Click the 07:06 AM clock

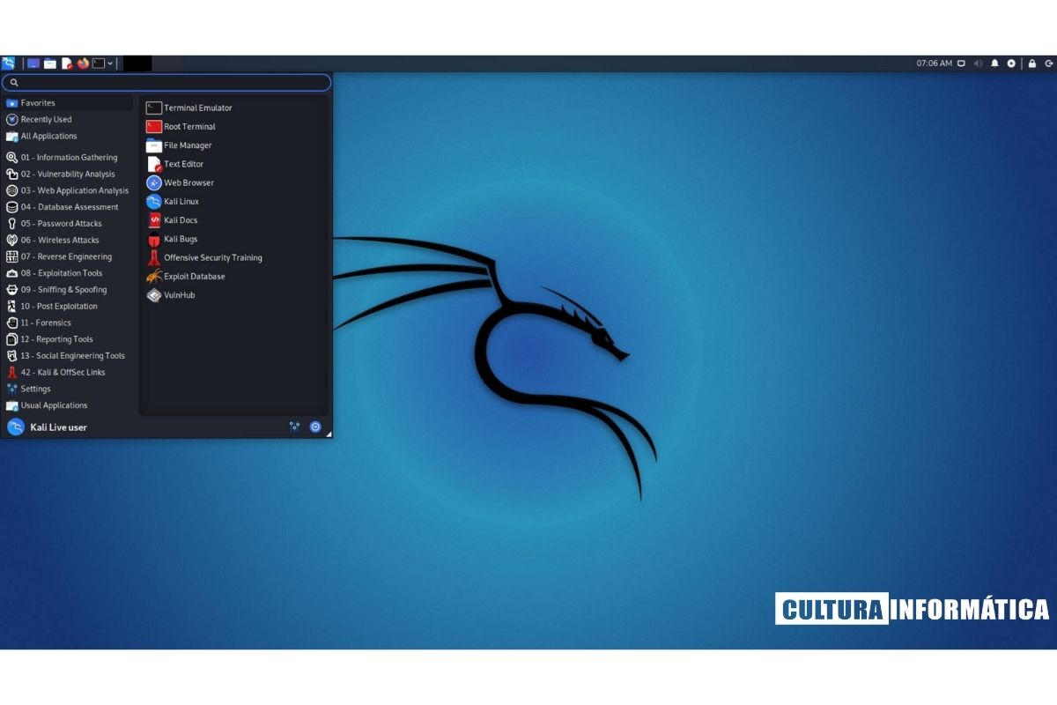[x=934, y=63]
